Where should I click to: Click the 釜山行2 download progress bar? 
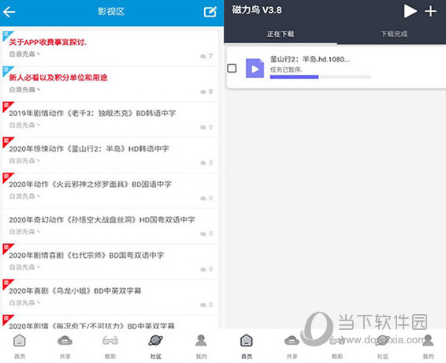click(320, 77)
